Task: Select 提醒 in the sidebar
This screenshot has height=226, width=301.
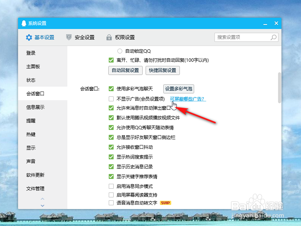Action: click(43, 121)
